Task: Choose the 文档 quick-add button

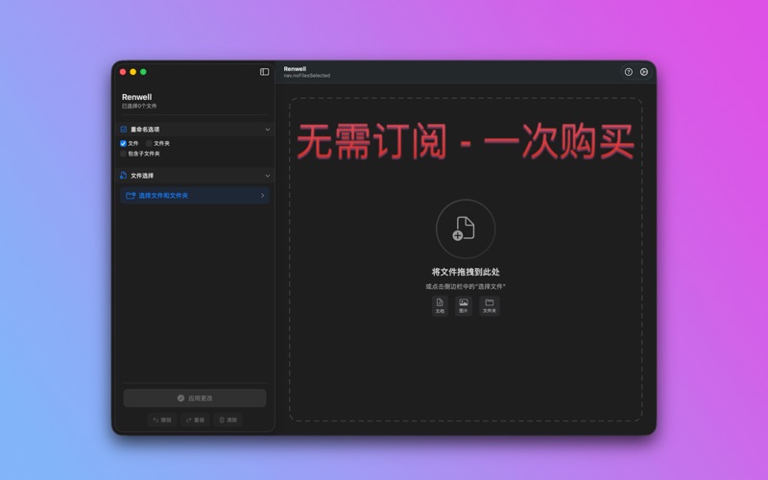Action: pyautogui.click(x=440, y=306)
